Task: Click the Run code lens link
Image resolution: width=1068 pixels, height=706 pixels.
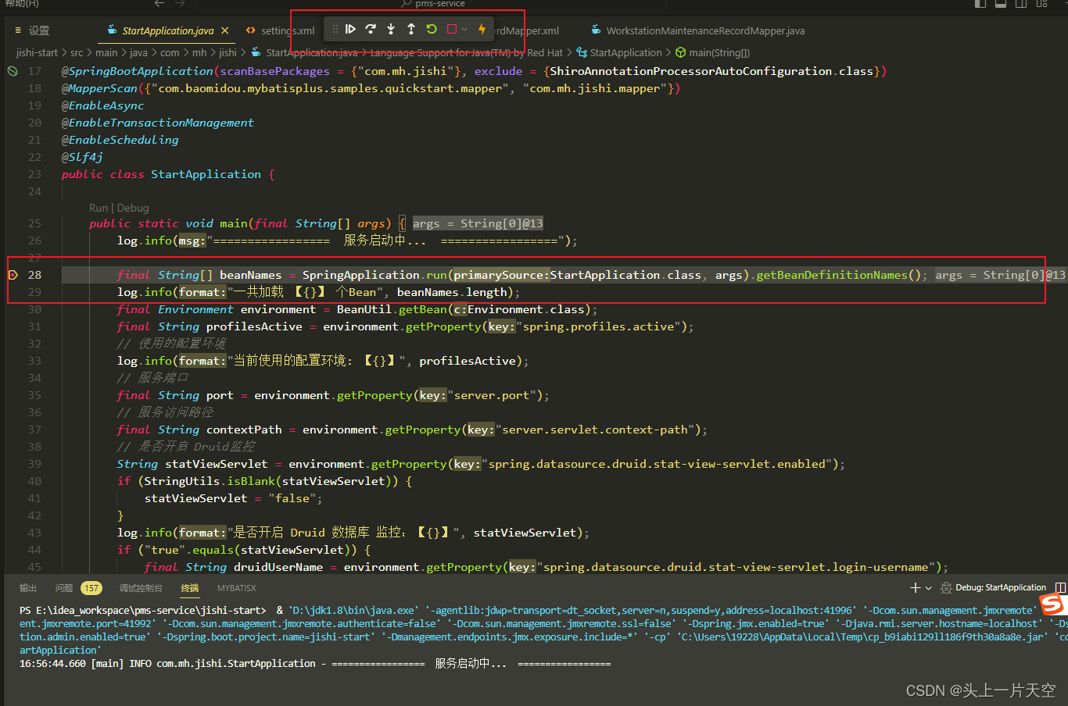Action: point(98,208)
